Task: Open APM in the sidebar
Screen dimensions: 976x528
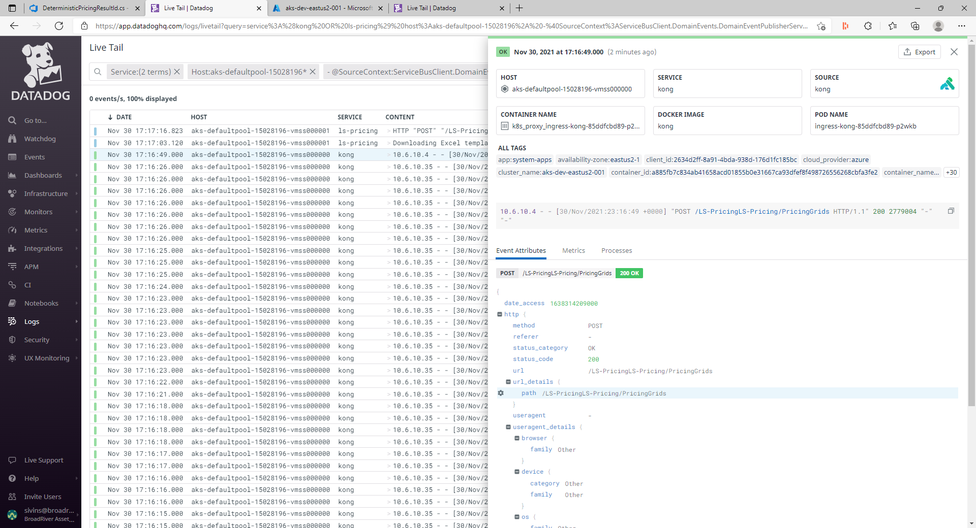Action: 31,267
